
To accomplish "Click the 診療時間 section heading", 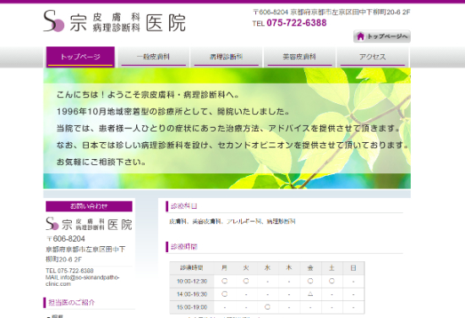I will click(183, 247).
